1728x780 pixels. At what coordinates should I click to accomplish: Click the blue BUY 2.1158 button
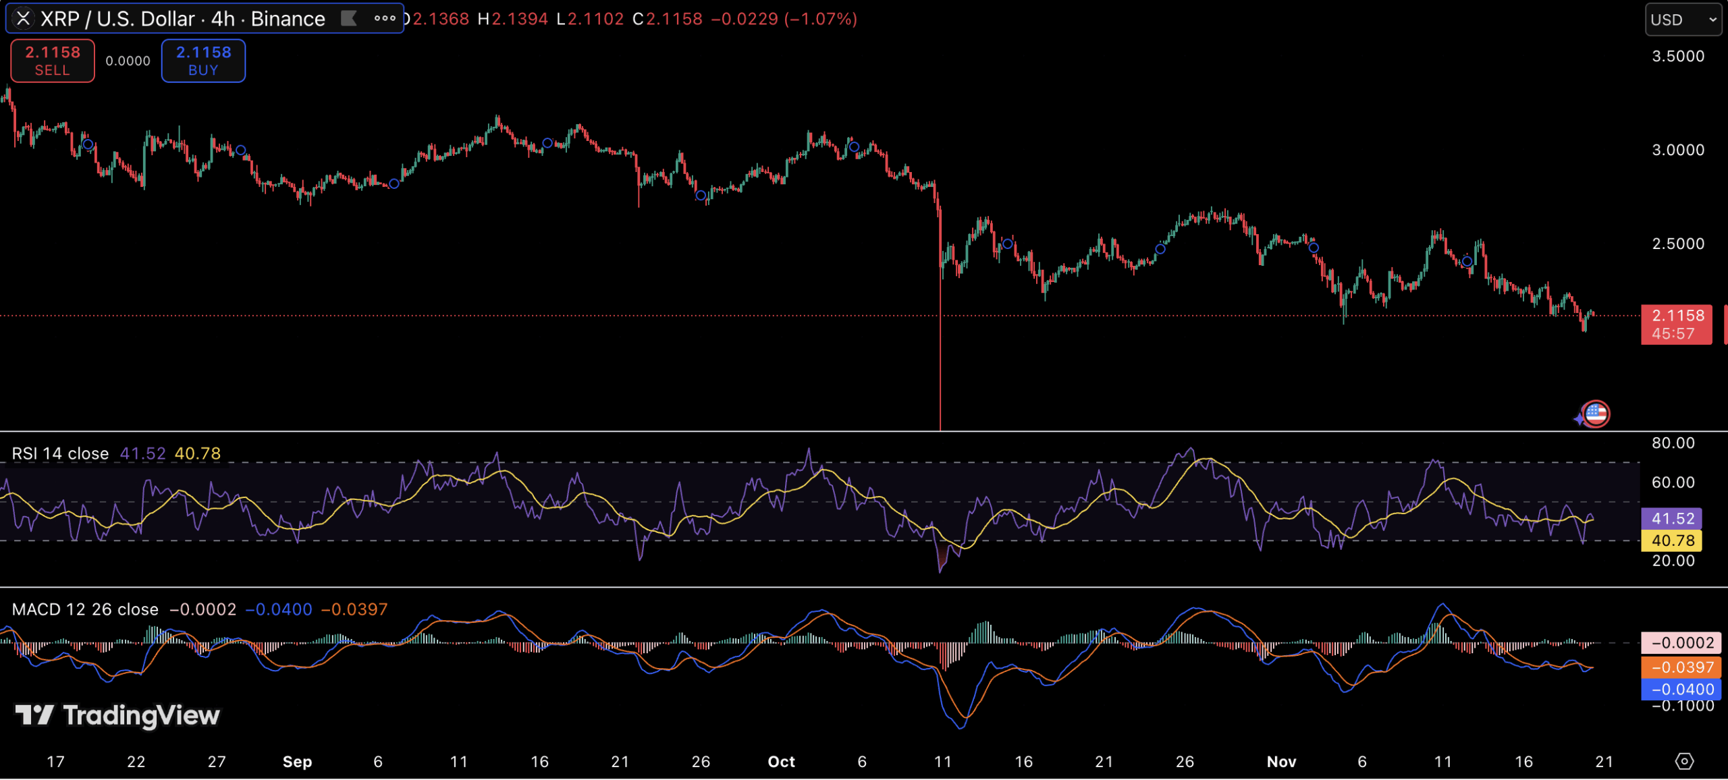tap(203, 61)
